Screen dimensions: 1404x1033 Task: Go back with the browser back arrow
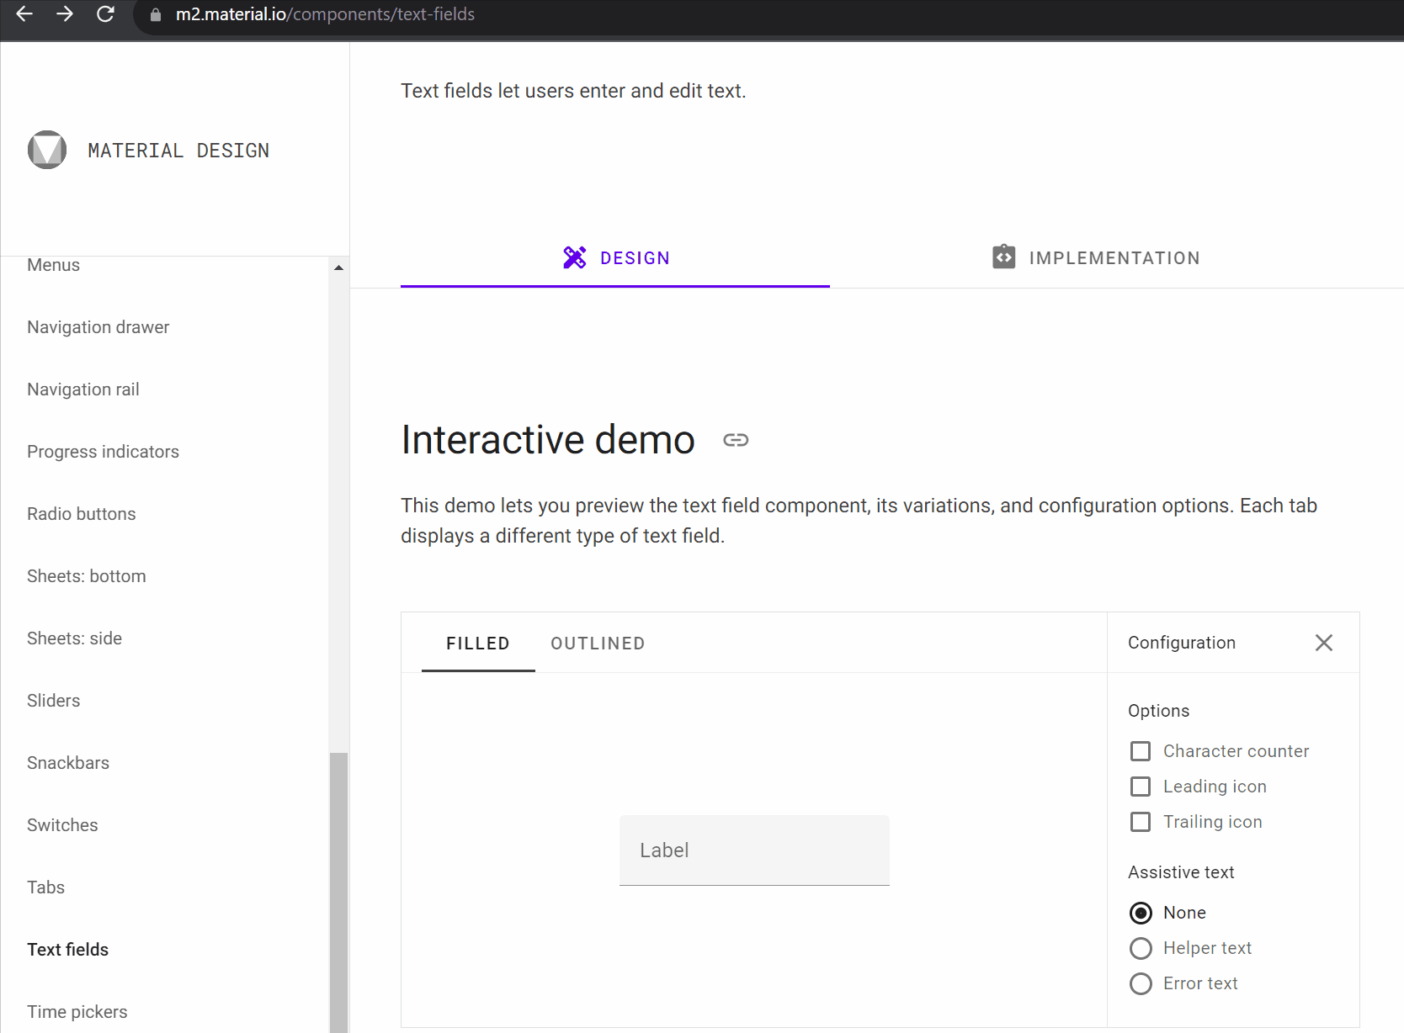coord(24,14)
